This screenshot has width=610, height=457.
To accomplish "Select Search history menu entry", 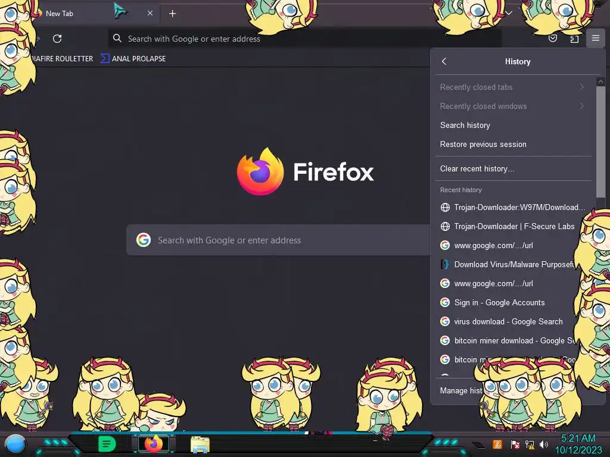I will tap(512, 125).
